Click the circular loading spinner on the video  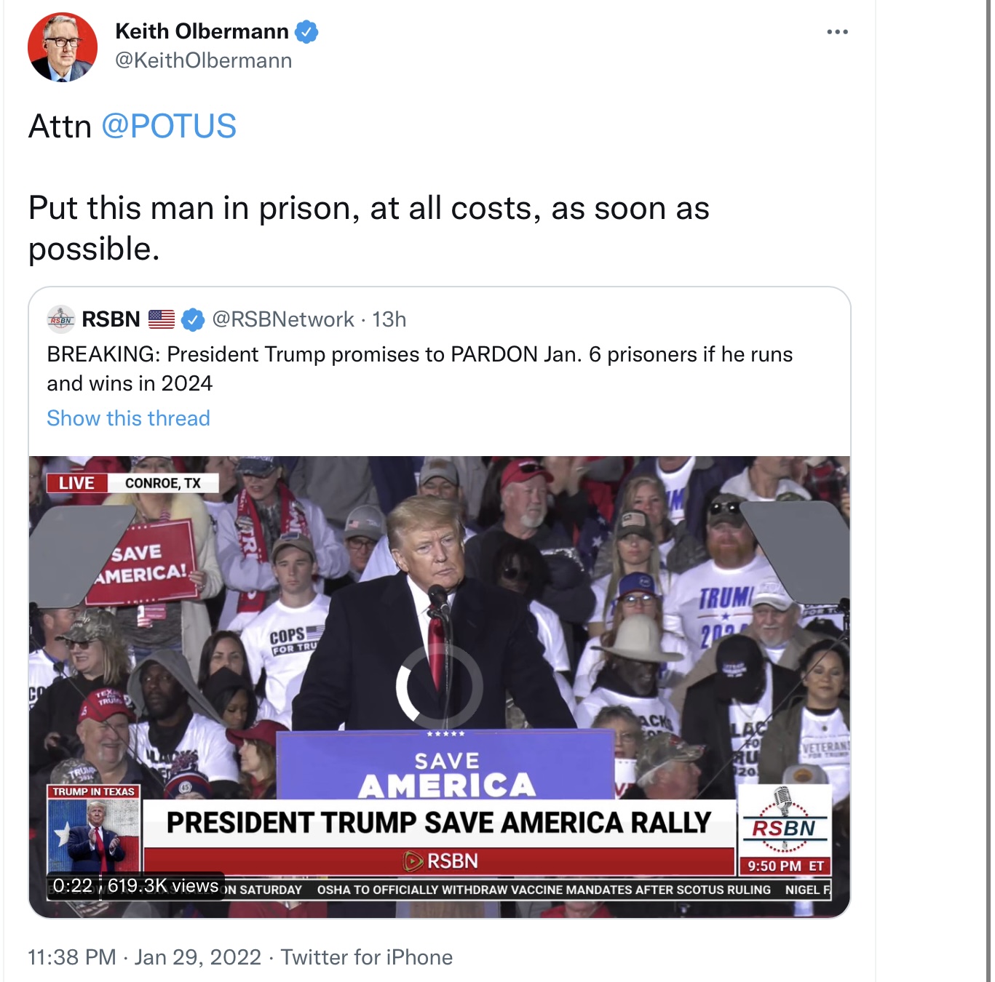[440, 685]
